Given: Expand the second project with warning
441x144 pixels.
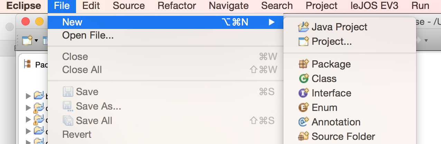Looking at the screenshot, I should click(29, 108).
